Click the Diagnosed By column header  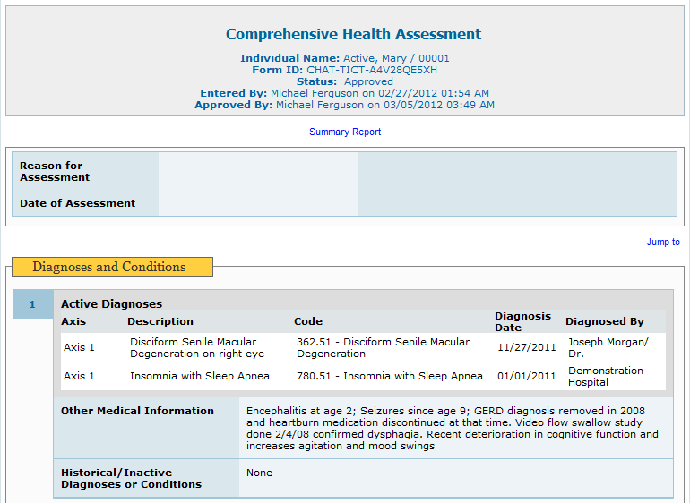[605, 321]
